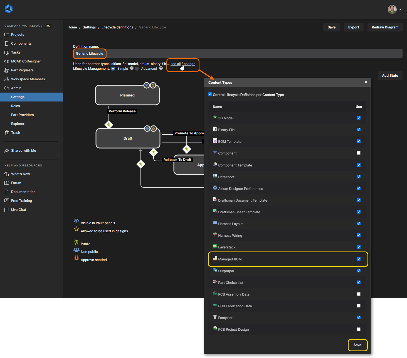The image size is (407, 358).
Task: Open Part Requests page
Action: point(22,70)
